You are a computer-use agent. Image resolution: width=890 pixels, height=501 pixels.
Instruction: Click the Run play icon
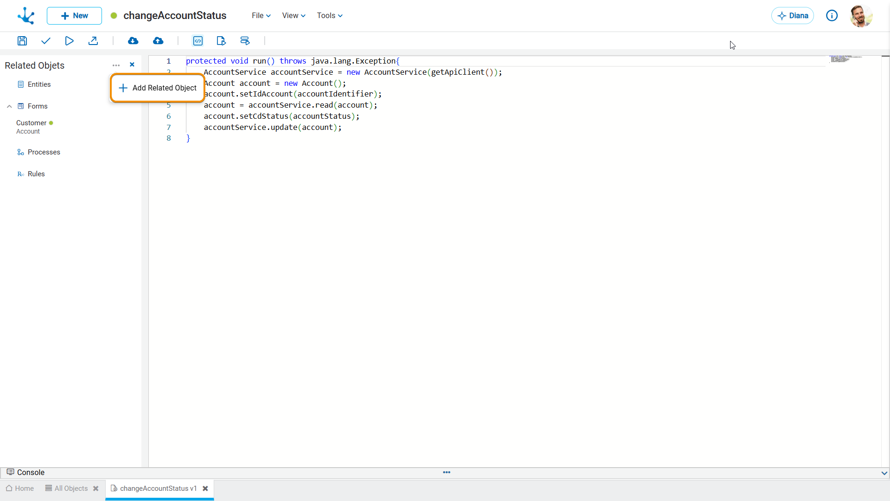[x=69, y=41]
